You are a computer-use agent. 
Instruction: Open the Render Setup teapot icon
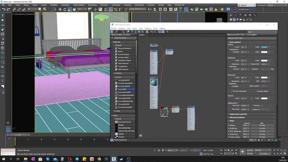pyautogui.click(x=192, y=9)
